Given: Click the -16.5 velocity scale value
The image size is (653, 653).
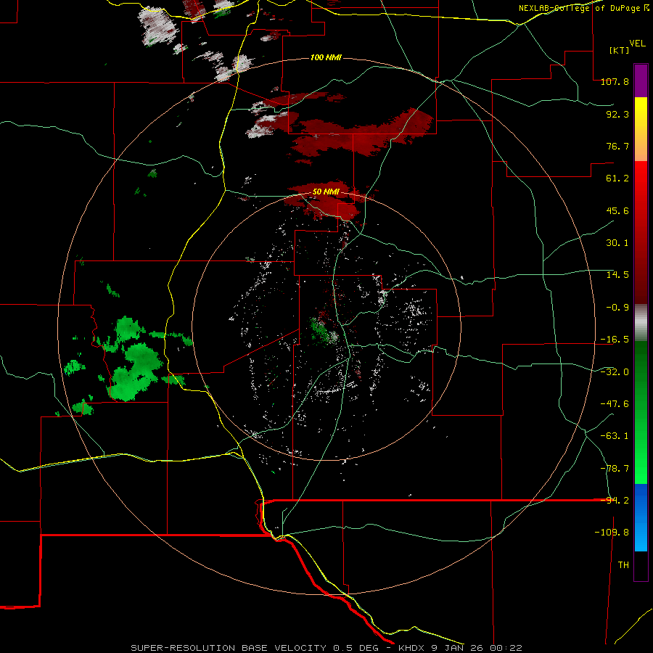Looking at the screenshot, I should [615, 340].
